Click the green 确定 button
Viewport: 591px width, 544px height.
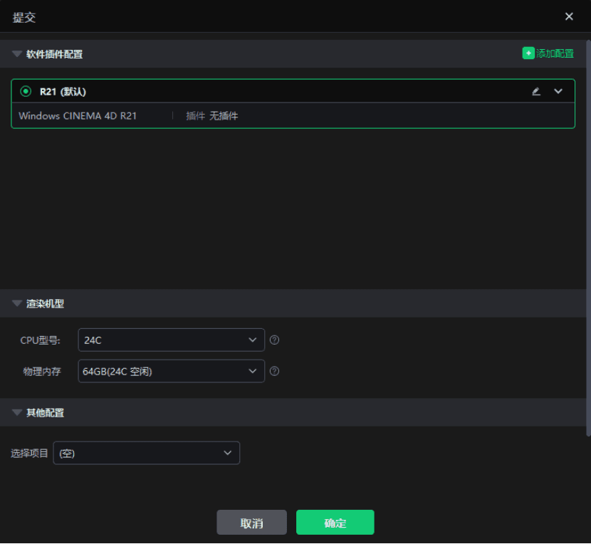(x=335, y=523)
